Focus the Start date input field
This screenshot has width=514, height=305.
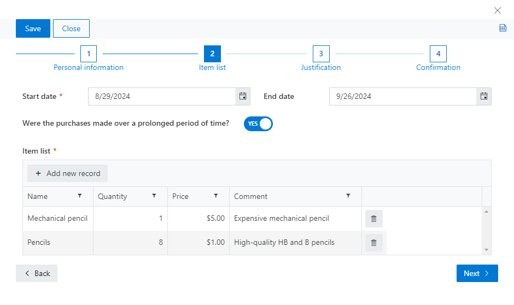coord(162,96)
